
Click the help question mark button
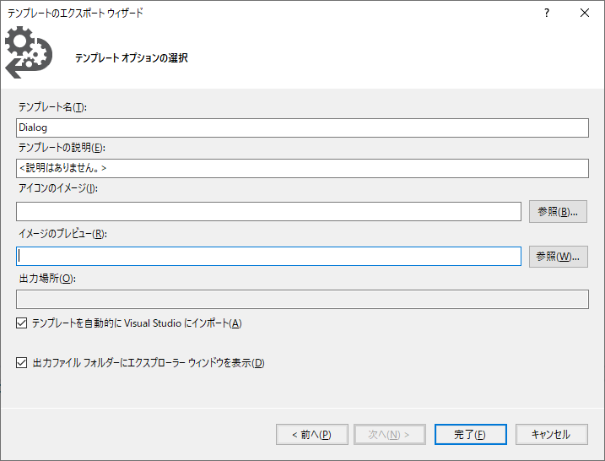click(x=547, y=13)
